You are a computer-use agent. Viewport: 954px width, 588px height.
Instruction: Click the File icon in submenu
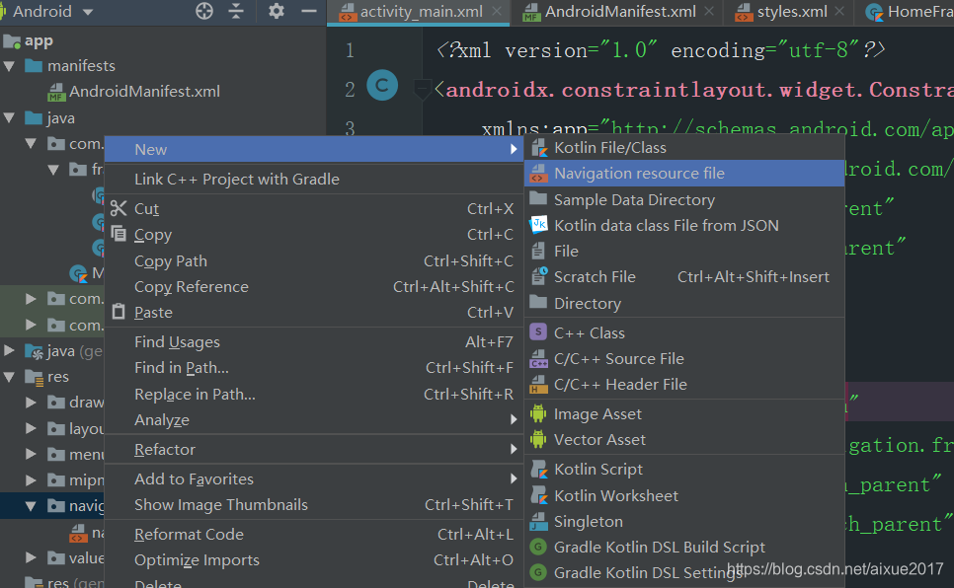538,252
